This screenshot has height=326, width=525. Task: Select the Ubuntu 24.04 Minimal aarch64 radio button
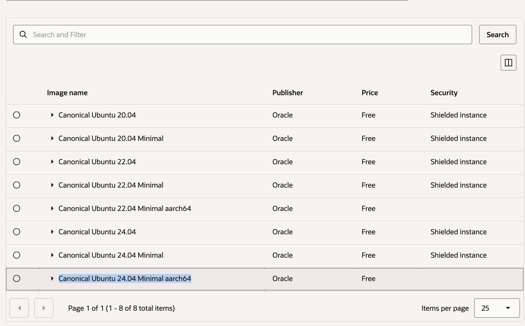tap(17, 279)
